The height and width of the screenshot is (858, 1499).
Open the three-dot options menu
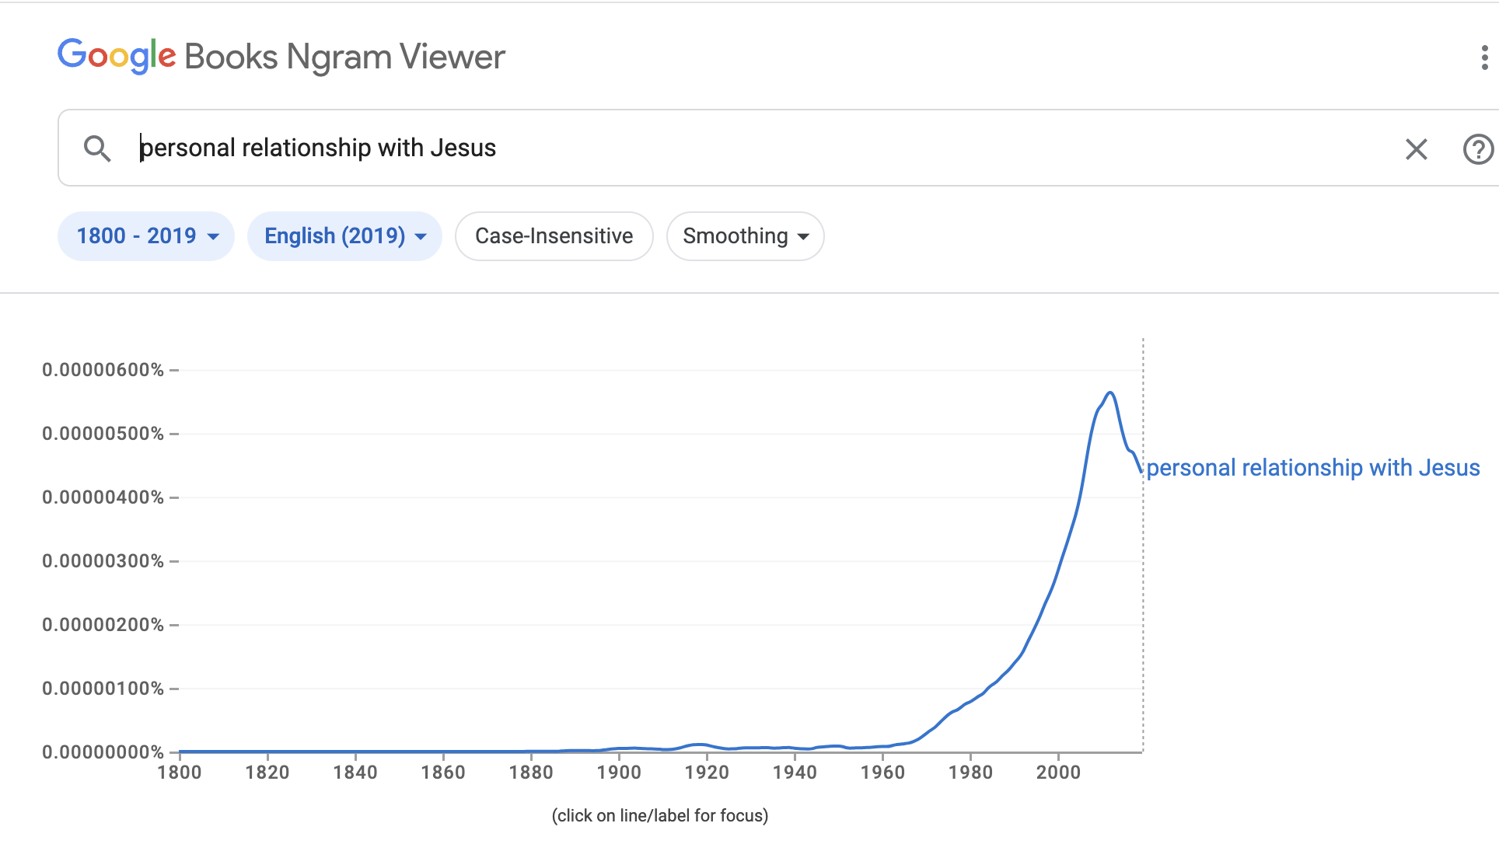pyautogui.click(x=1484, y=58)
